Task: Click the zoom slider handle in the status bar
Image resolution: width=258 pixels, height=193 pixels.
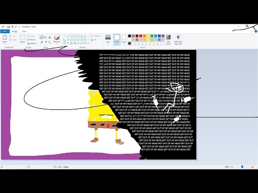Action: coord(242,167)
